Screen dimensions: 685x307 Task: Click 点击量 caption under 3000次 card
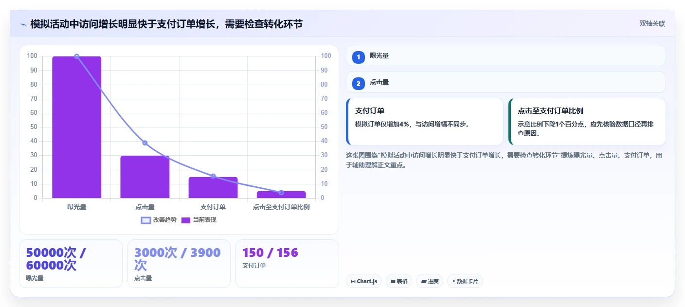[x=143, y=278]
